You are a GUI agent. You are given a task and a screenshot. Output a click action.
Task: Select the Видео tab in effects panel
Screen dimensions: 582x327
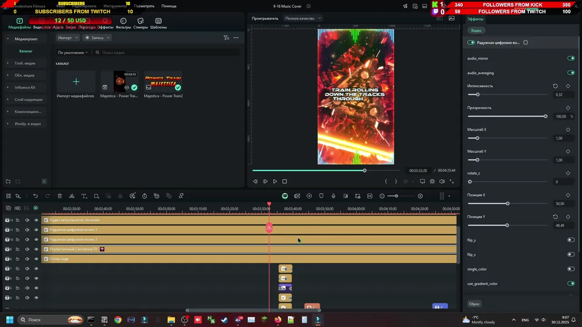pos(476,30)
